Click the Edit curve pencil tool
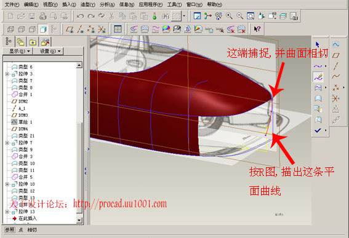Screen dimensions: 349x238 click(x=318, y=77)
